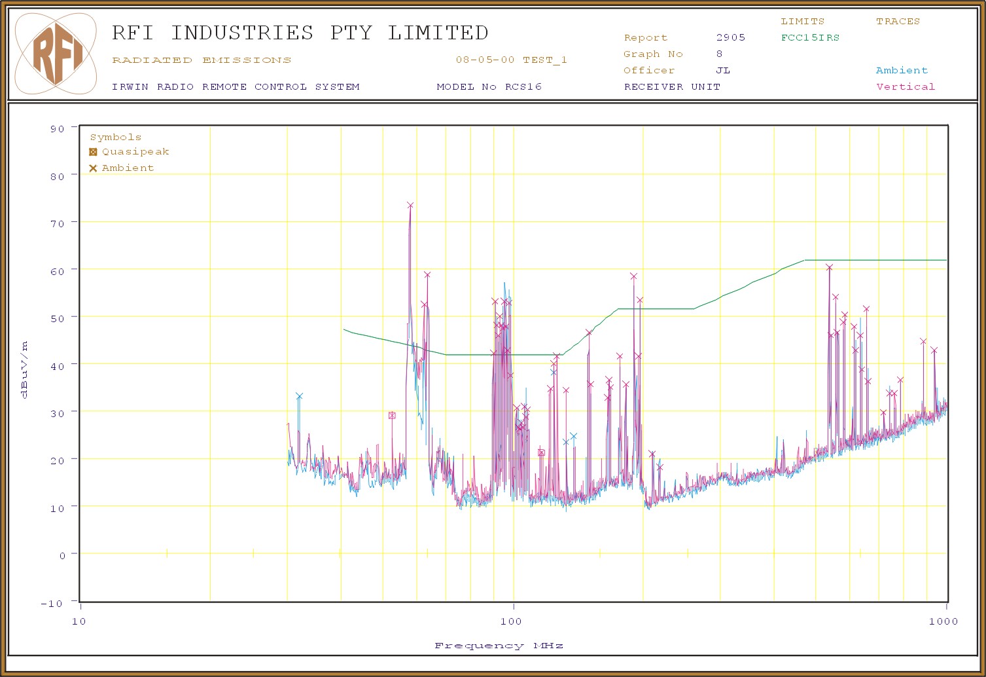Click the 08-05-00 TEST_1 date label
The image size is (986, 677).
click(511, 60)
